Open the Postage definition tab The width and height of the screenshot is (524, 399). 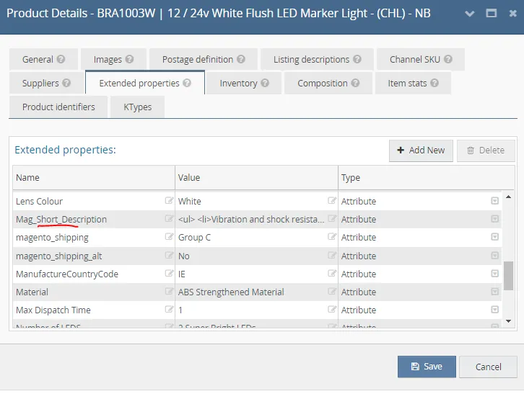click(x=204, y=59)
